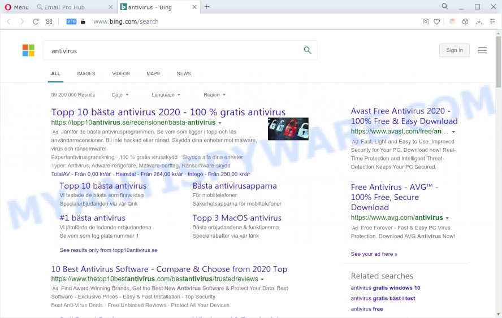Image resolution: width=502 pixels, height=318 pixels.
Task: Close the Email Pro Hub tab
Action: point(110,7)
